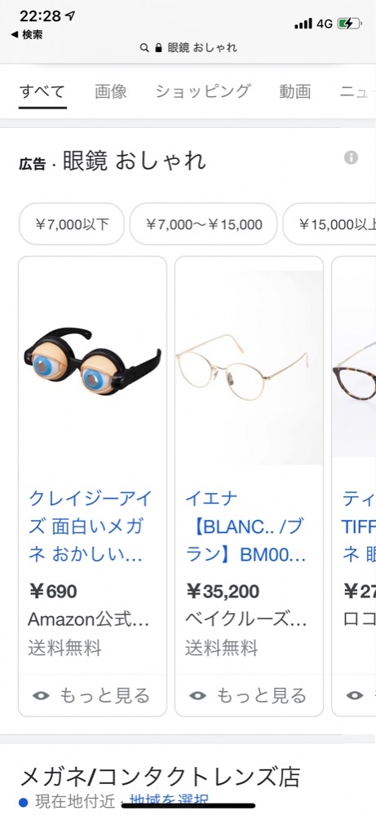Image resolution: width=376 pixels, height=815 pixels.
Task: Tap the 地域を選択 link
Action: (x=169, y=801)
